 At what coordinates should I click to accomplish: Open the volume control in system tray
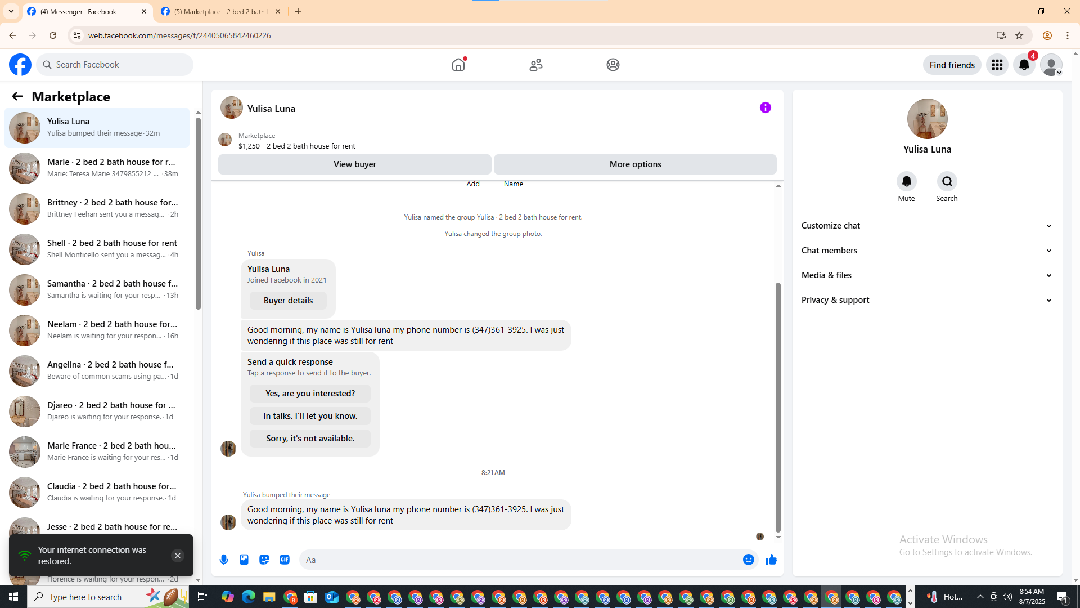pos(1007,597)
